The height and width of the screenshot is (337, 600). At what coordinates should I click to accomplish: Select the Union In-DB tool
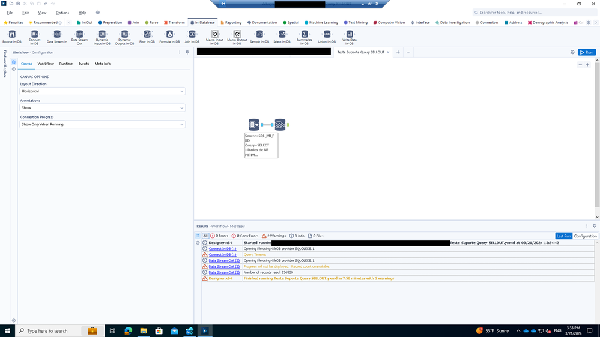(327, 37)
